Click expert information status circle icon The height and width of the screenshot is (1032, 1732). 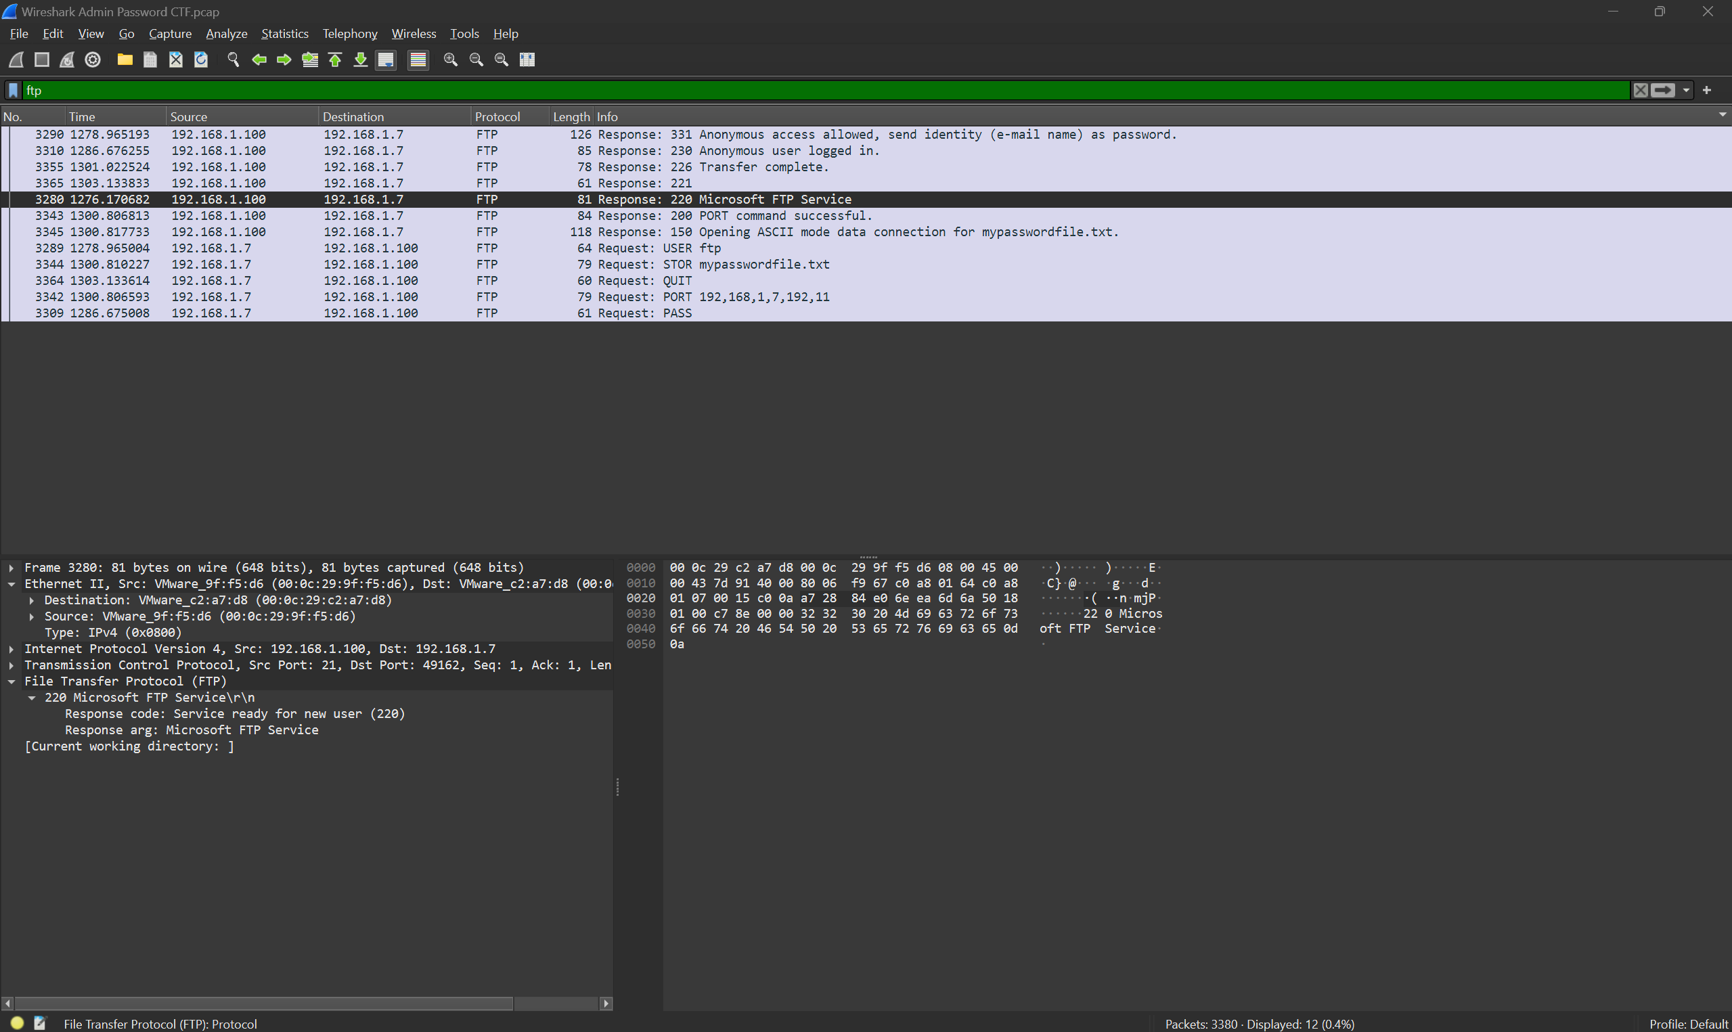coord(18,1023)
